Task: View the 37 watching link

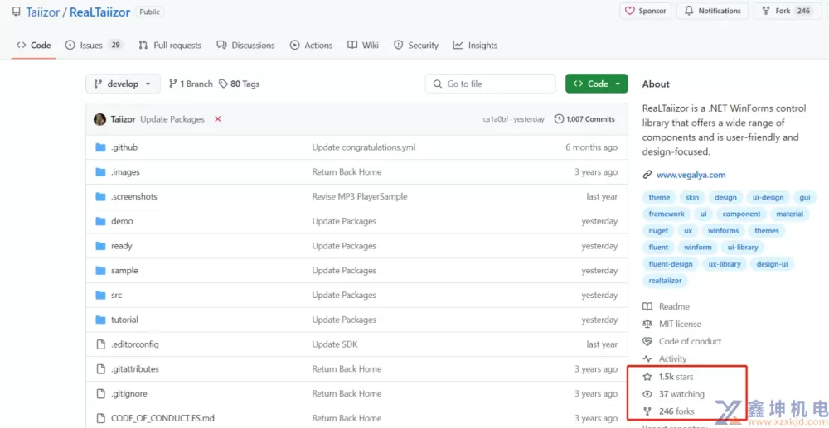Action: (x=673, y=394)
